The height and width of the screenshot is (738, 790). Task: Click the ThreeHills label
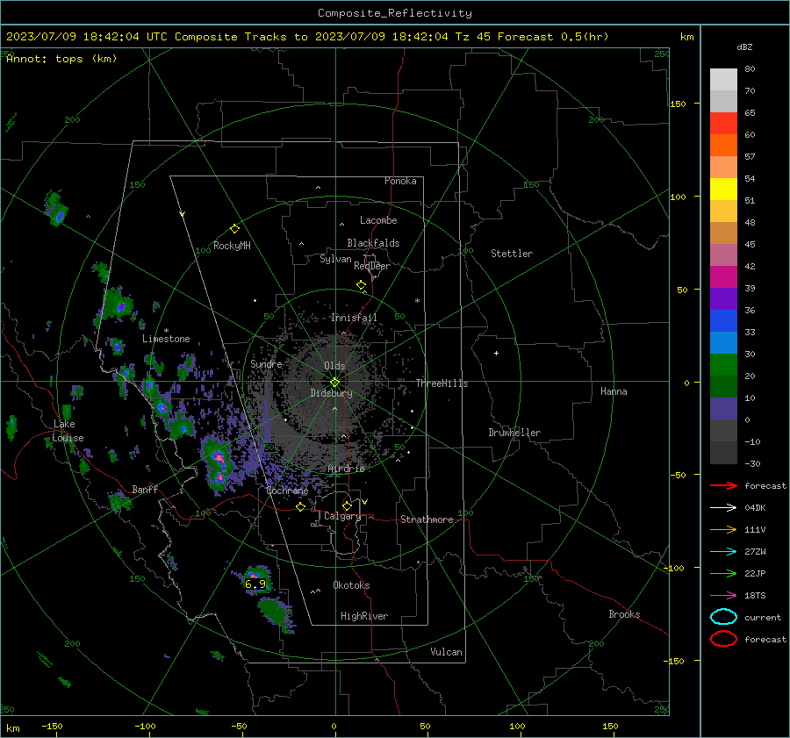click(442, 383)
